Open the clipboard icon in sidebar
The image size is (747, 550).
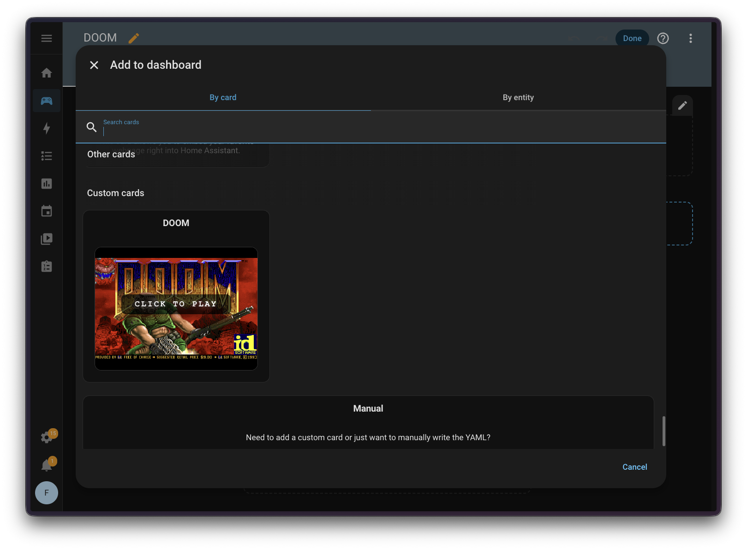[47, 267]
